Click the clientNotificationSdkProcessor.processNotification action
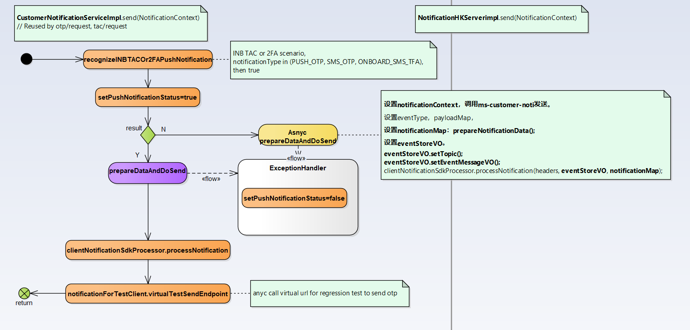 147,250
